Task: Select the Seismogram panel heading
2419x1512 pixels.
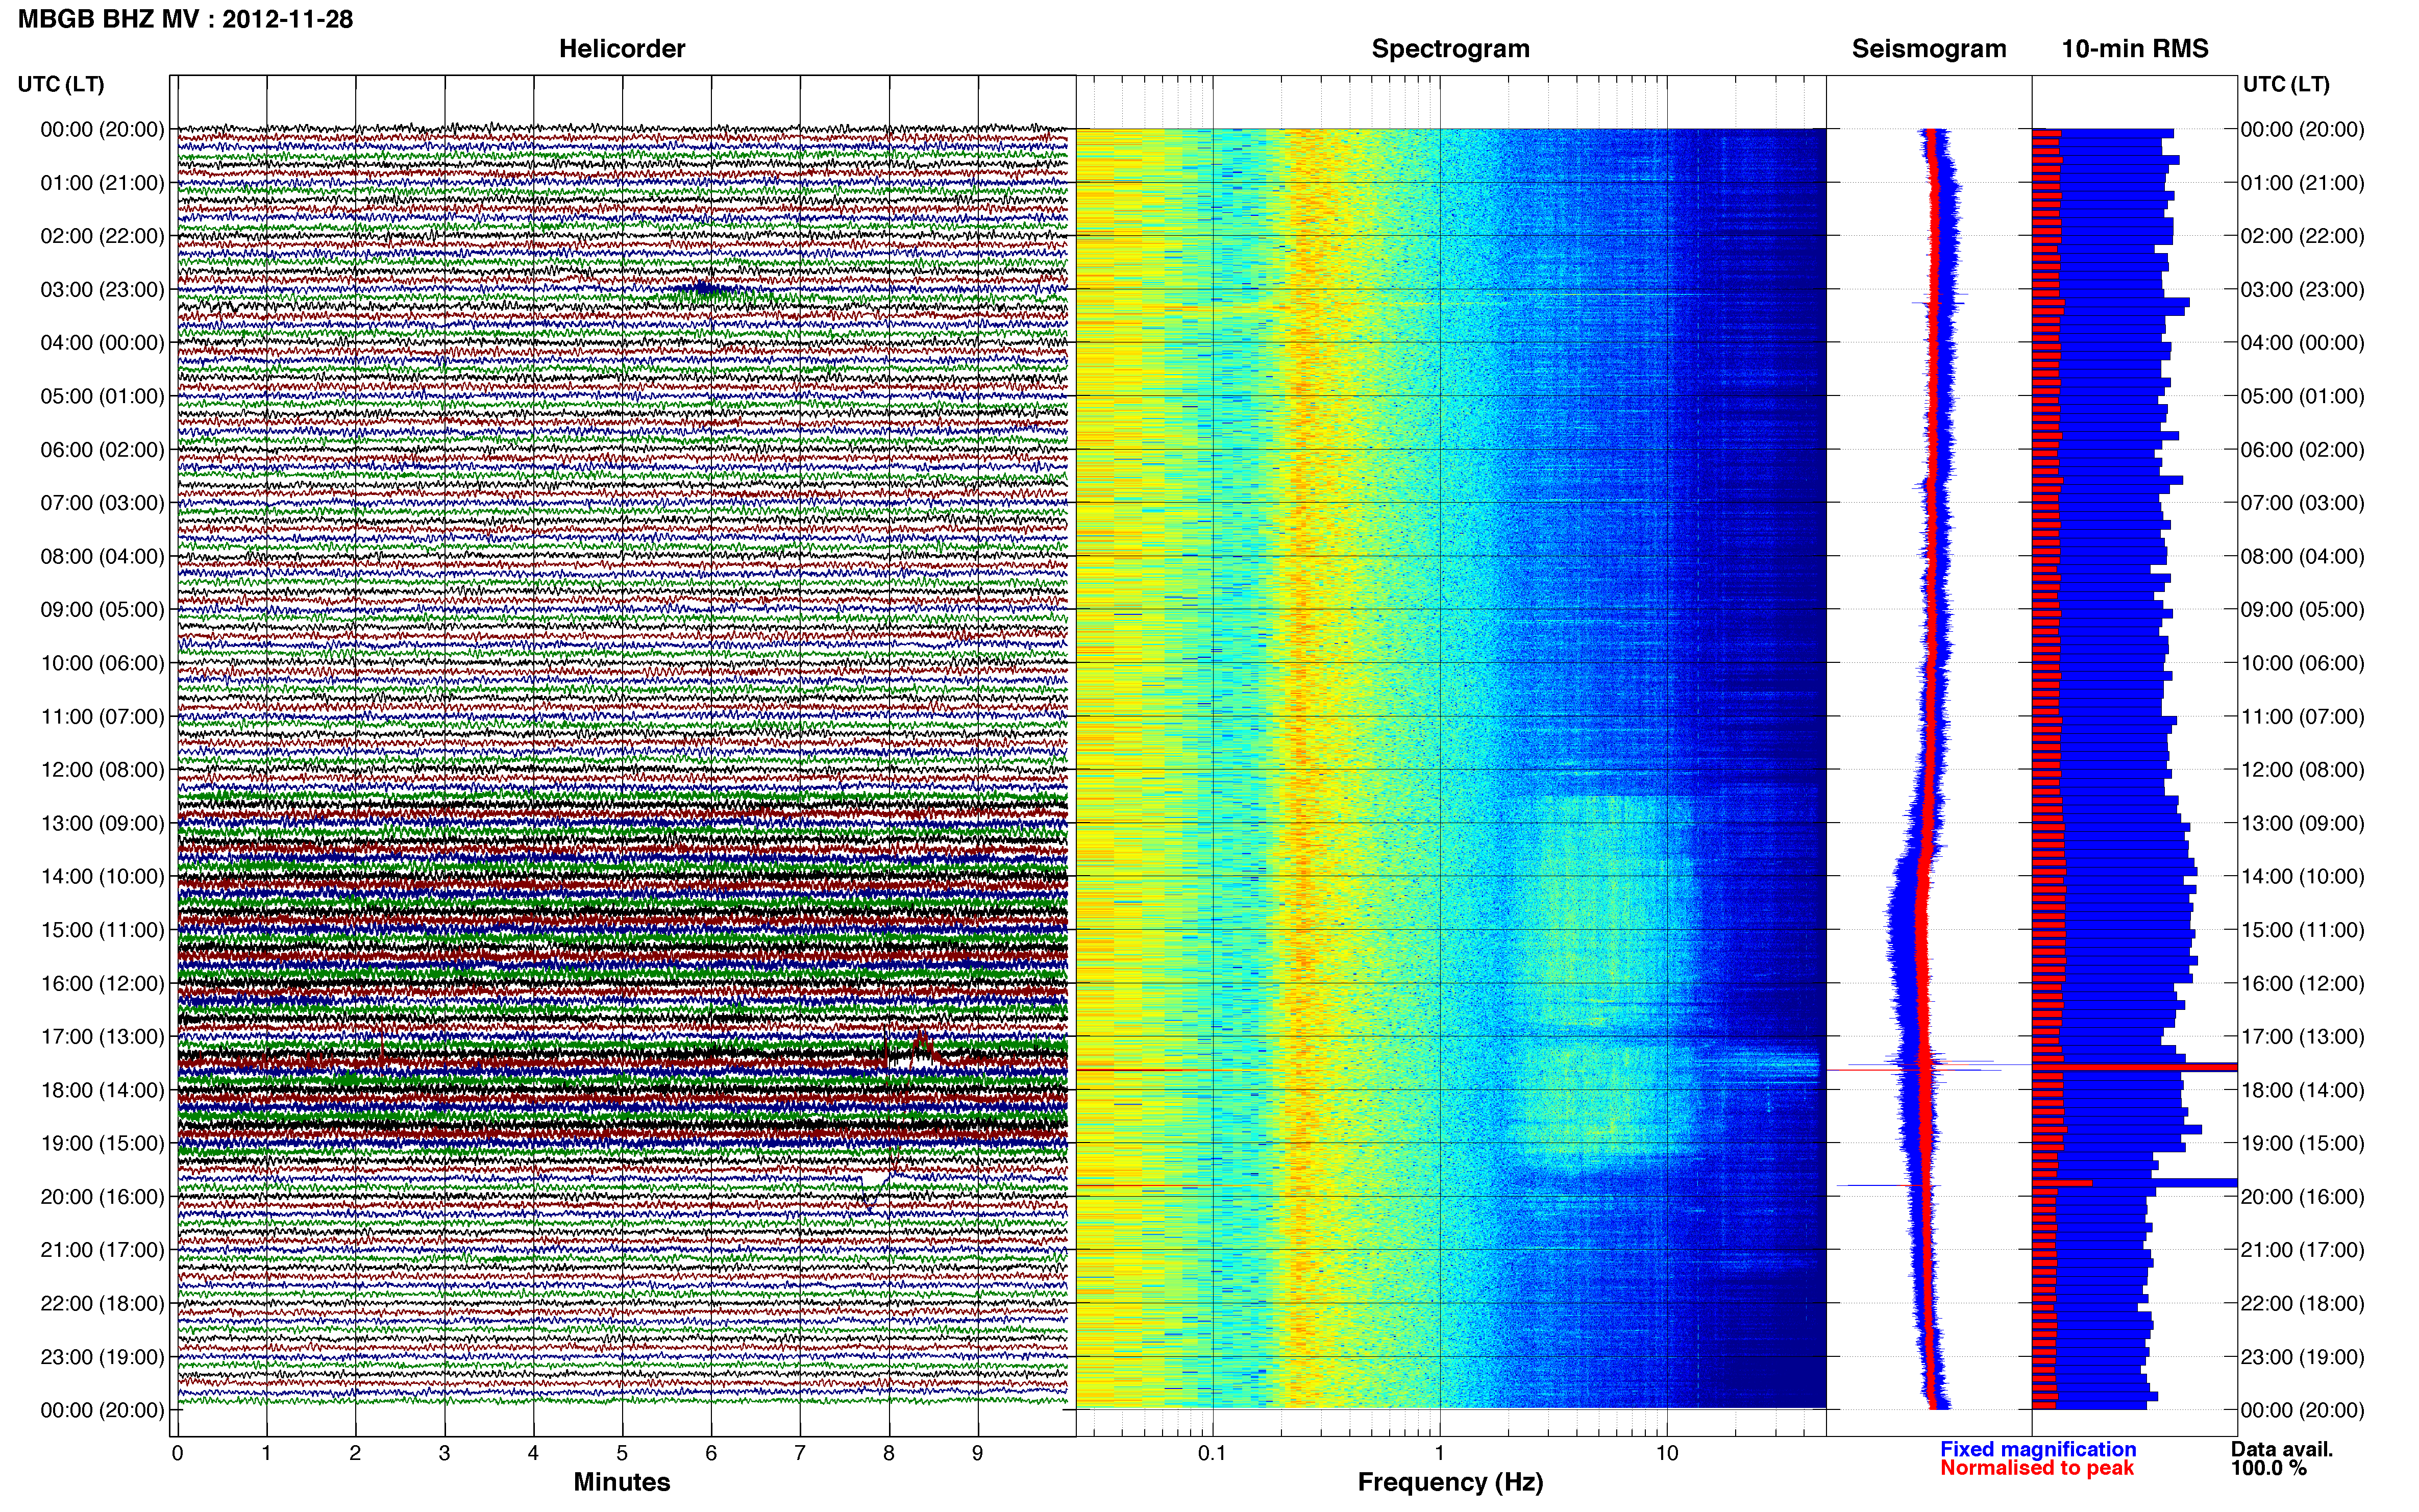Action: coord(1929,48)
